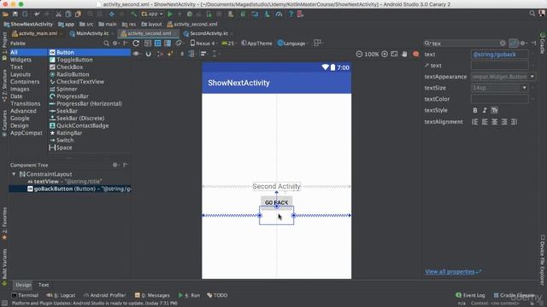
Task: Select the Design editor tab
Action: point(23,285)
